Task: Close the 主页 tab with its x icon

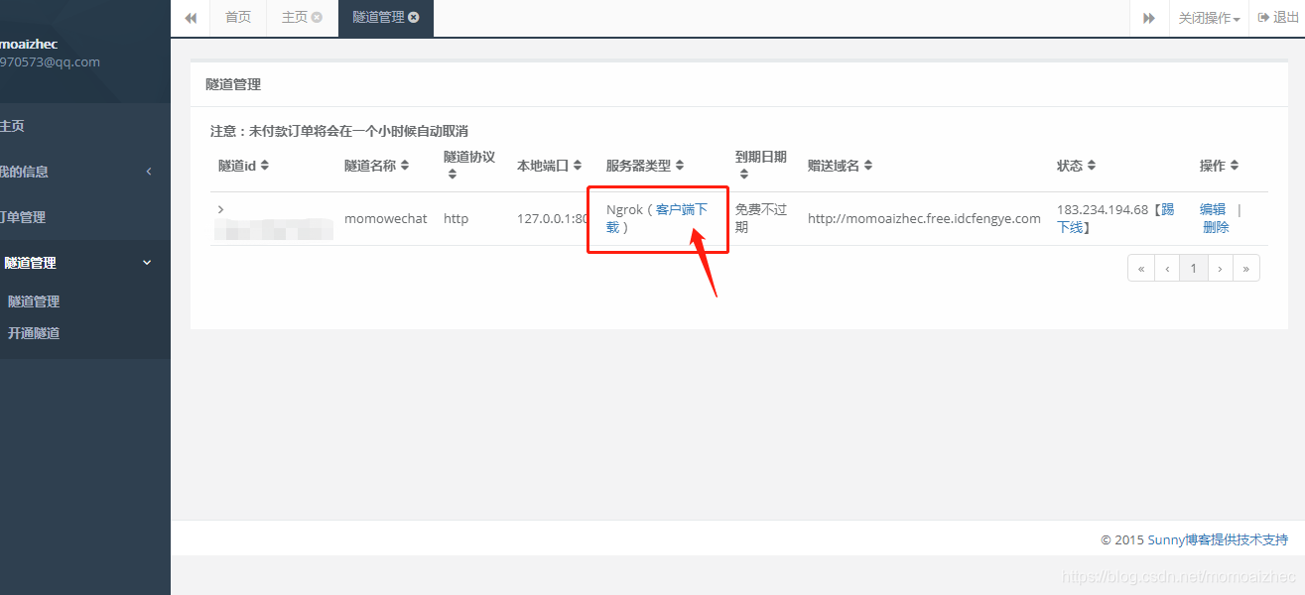Action: coord(317,18)
